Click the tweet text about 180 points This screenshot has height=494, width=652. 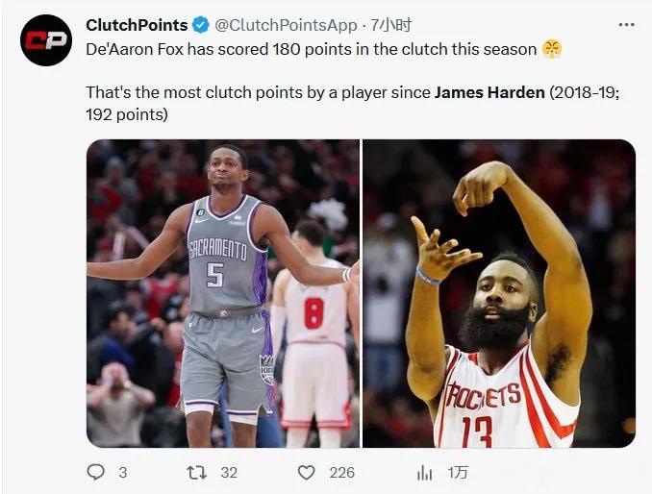(311, 49)
